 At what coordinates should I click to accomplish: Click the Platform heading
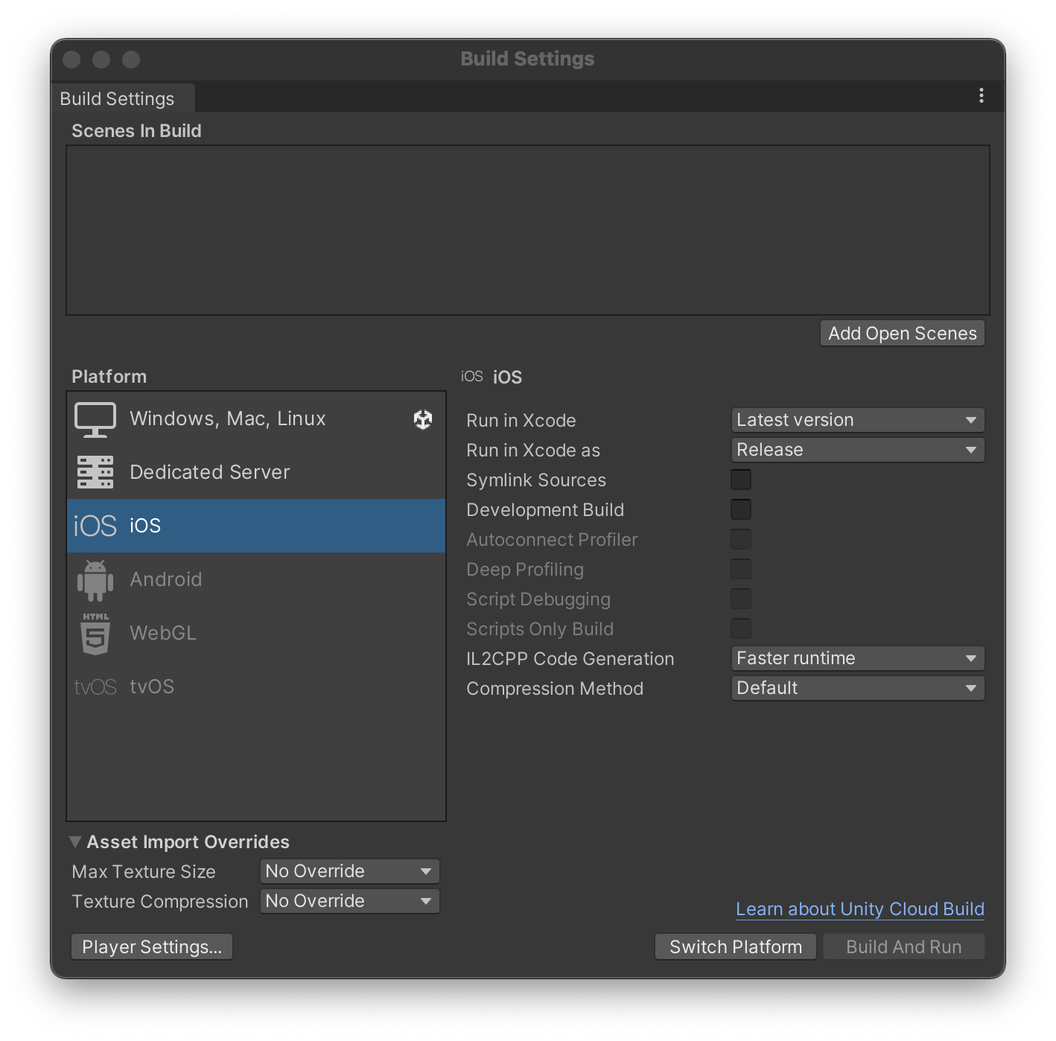(109, 377)
